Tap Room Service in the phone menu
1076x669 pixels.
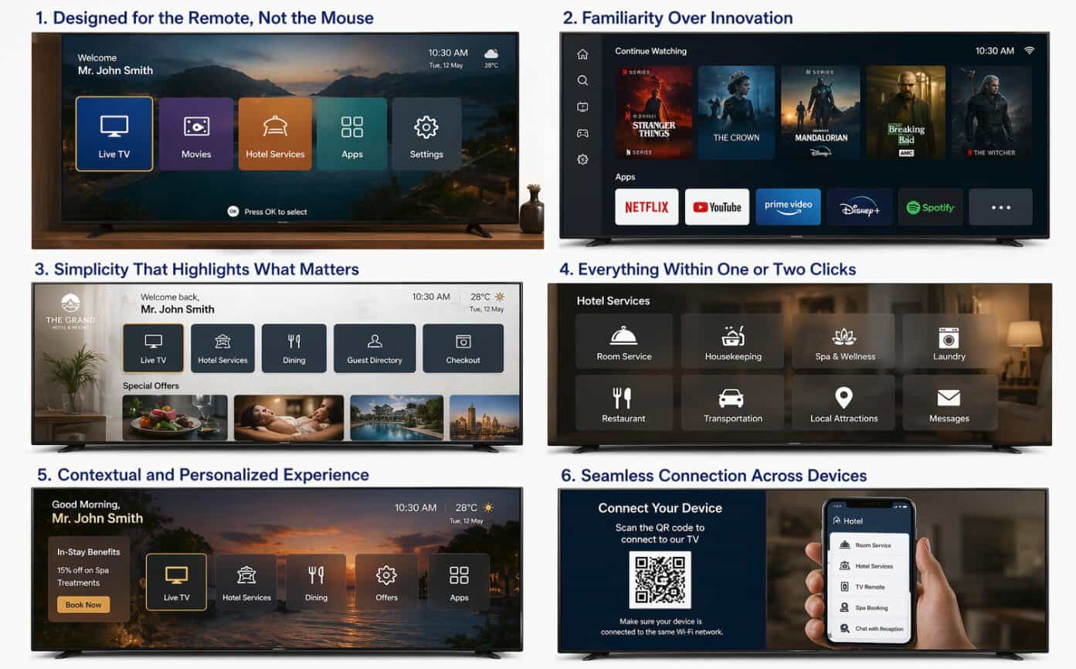[x=870, y=545]
